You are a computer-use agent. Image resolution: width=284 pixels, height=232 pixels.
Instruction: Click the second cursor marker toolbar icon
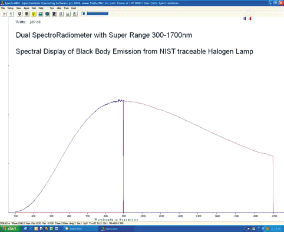point(11,14)
